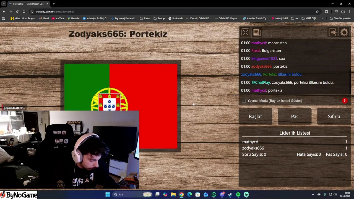The width and height of the screenshot is (354, 199).
Task: Open the Raven bookmarks folder
Action: pyautogui.click(x=145, y=19)
